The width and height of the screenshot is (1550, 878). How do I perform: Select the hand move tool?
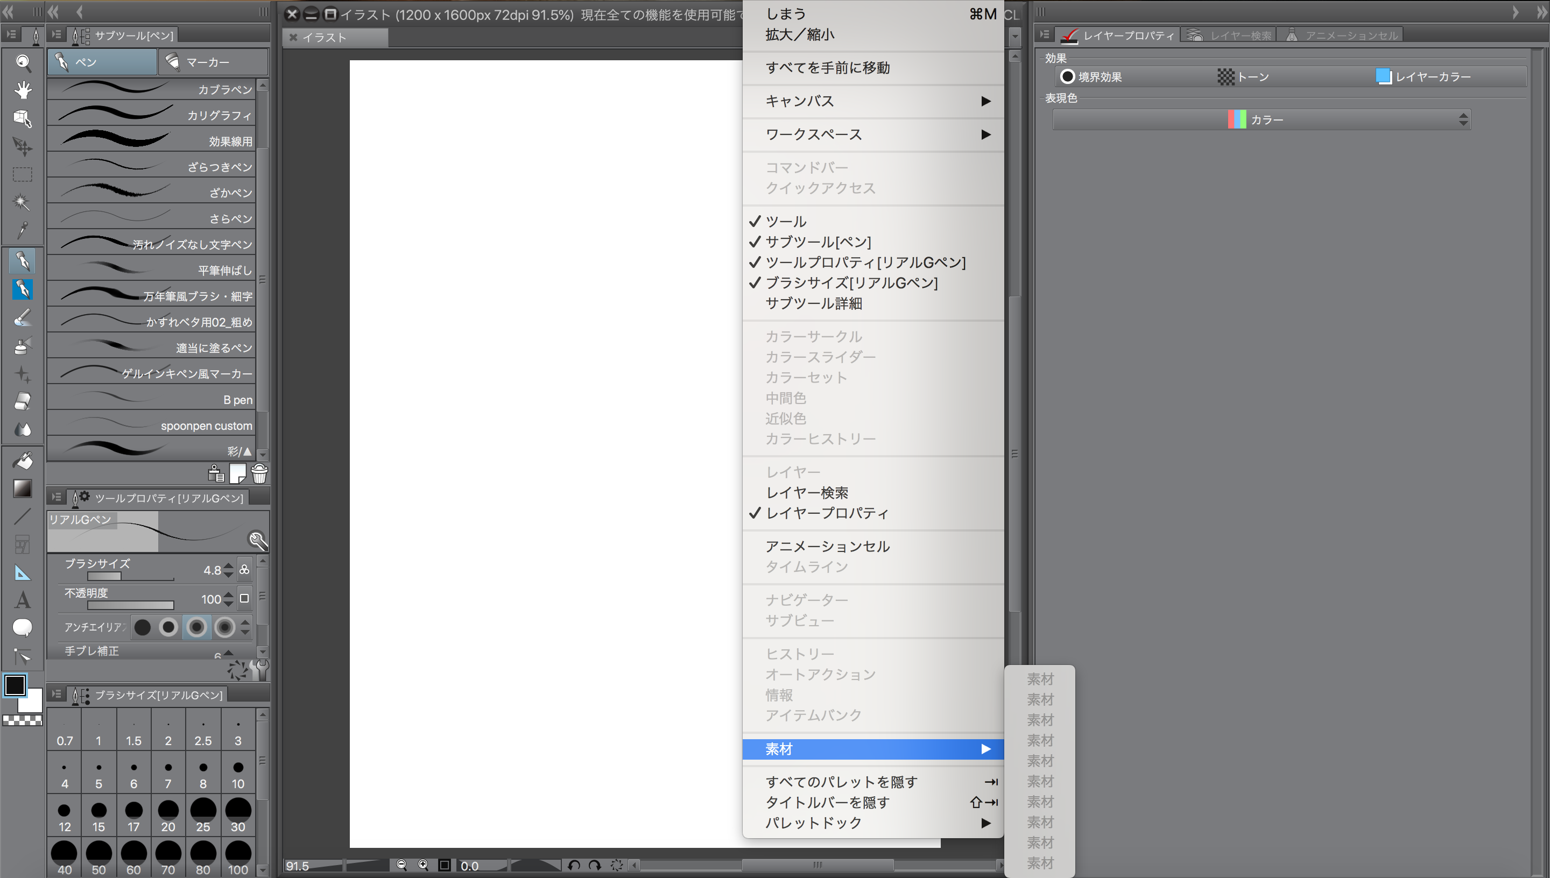(x=23, y=90)
